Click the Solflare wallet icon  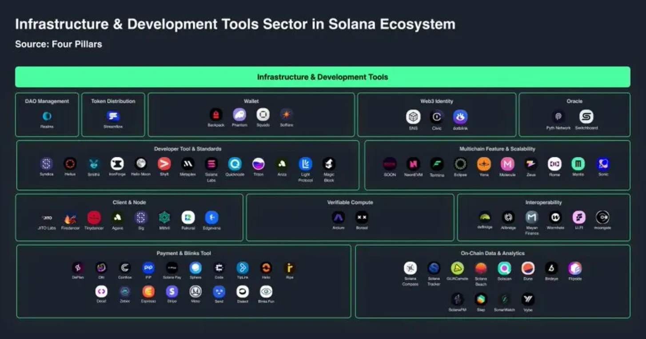point(287,115)
